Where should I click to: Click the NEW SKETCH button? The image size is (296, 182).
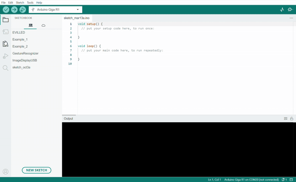36,170
